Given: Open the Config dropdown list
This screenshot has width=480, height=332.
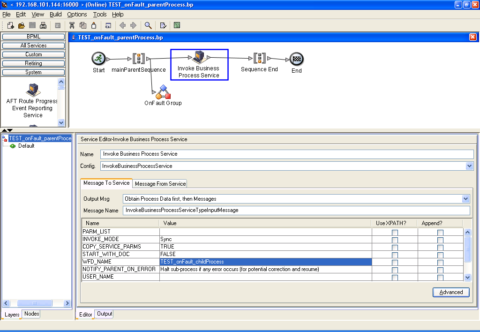Looking at the screenshot, I should [x=469, y=166].
